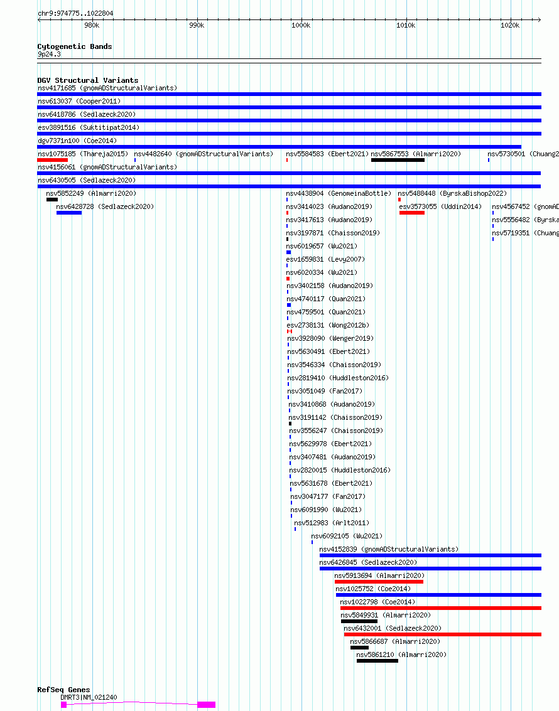Click the nsv4156061 gnomADStructuralVariants label
The image size is (559, 711).
coord(107,167)
